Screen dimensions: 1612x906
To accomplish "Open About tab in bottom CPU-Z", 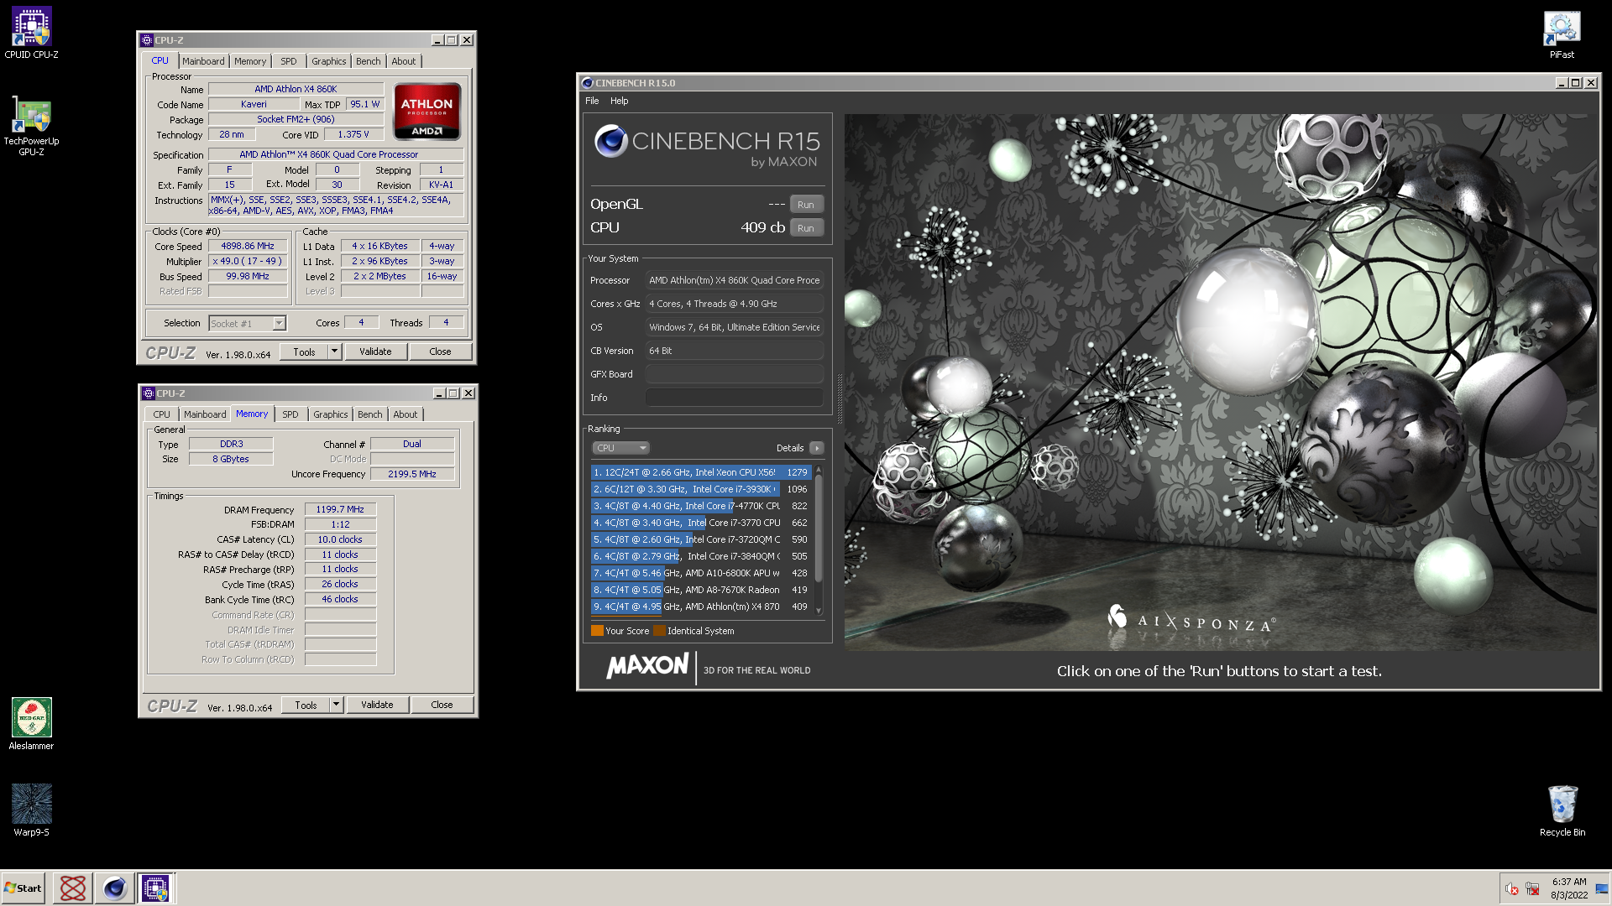I will (406, 414).
